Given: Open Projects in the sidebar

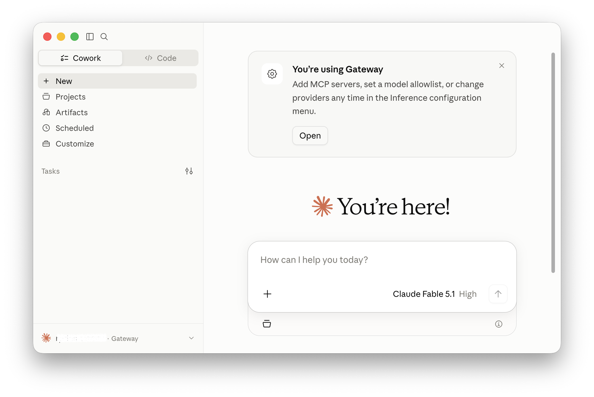Looking at the screenshot, I should click(117, 97).
